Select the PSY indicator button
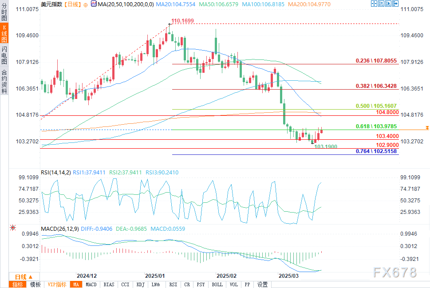The height and width of the screenshot is (288, 430). click(201, 284)
